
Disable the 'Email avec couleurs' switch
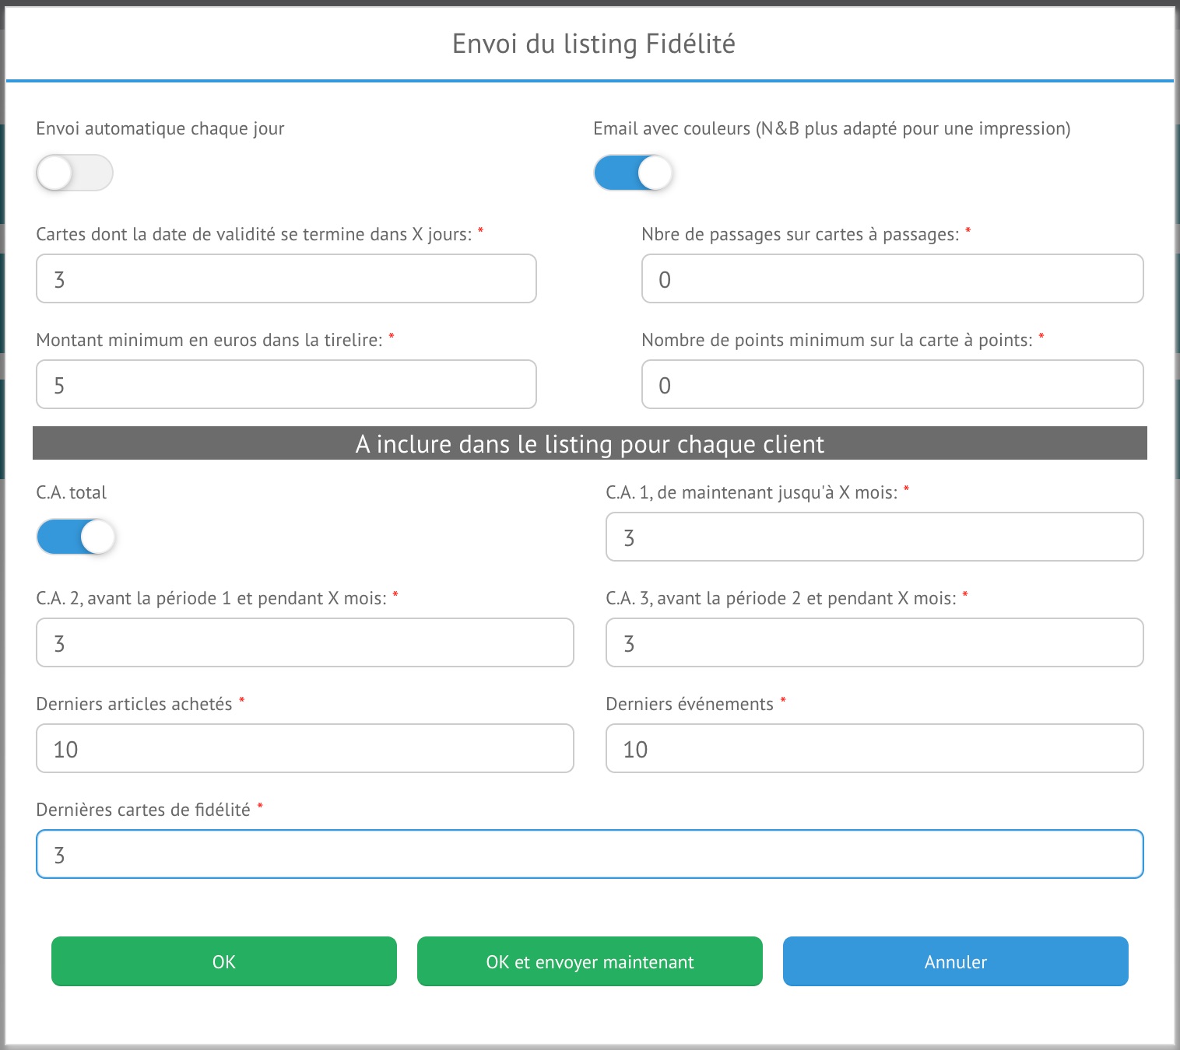click(633, 173)
